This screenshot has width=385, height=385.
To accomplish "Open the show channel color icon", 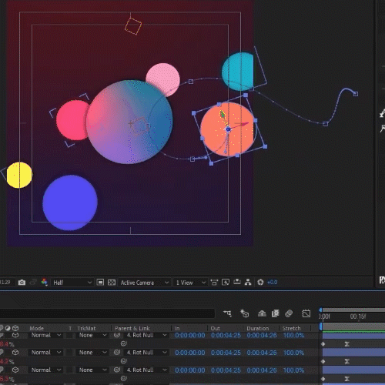I will click(45, 283).
